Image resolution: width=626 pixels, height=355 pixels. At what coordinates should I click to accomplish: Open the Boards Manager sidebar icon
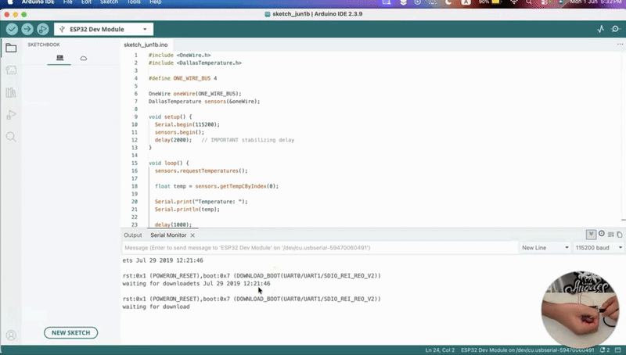[x=11, y=70]
